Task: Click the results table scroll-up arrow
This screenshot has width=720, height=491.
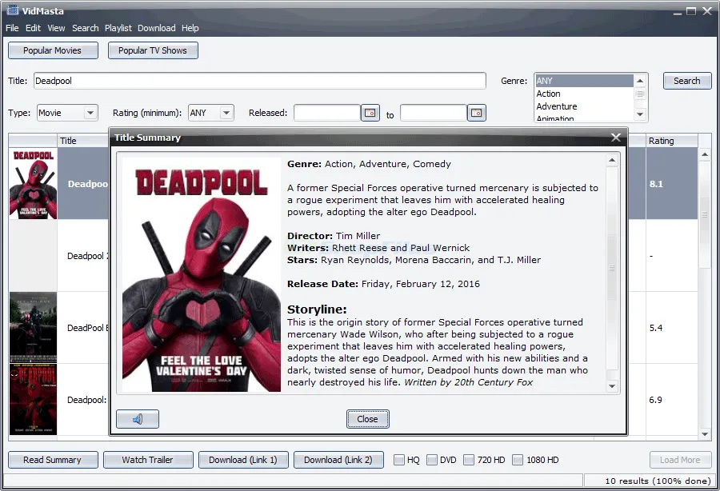Action: coord(704,154)
